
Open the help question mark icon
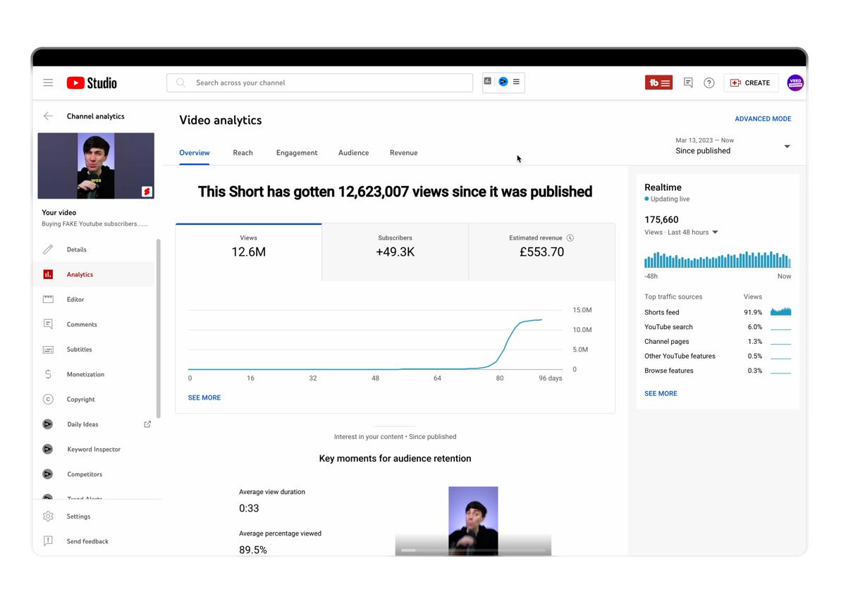point(709,82)
